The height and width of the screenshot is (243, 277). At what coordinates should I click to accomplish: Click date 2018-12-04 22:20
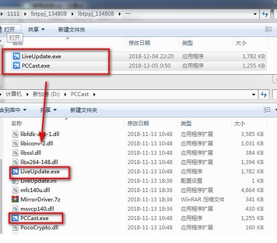pos(151,57)
